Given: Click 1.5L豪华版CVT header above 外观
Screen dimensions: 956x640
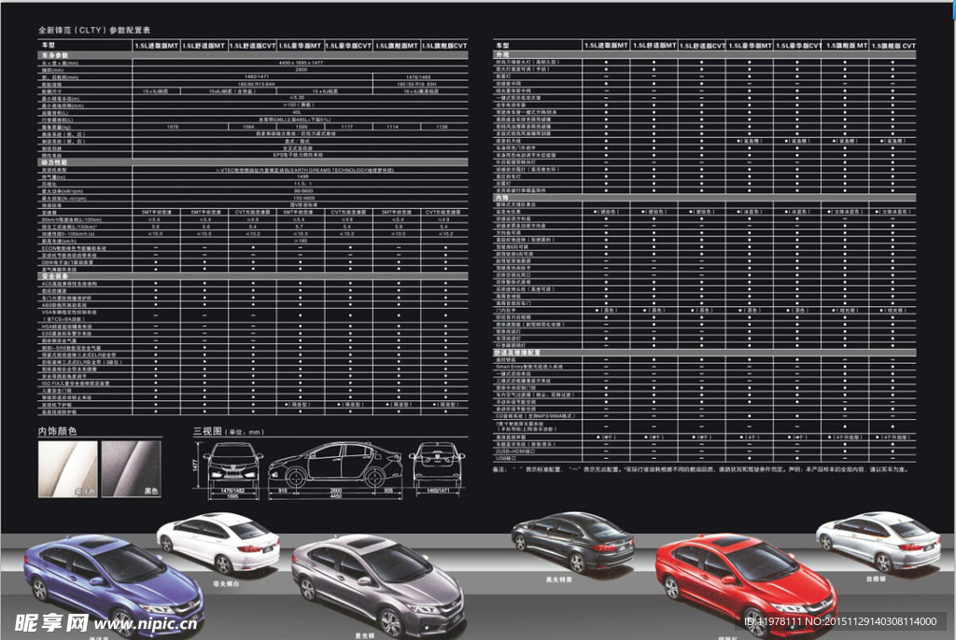Looking at the screenshot, I should 798,46.
